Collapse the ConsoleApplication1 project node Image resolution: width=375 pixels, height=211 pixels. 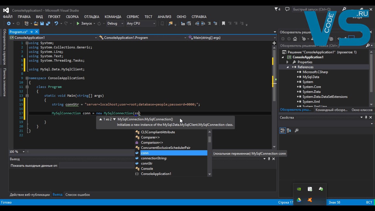(x=283, y=57)
